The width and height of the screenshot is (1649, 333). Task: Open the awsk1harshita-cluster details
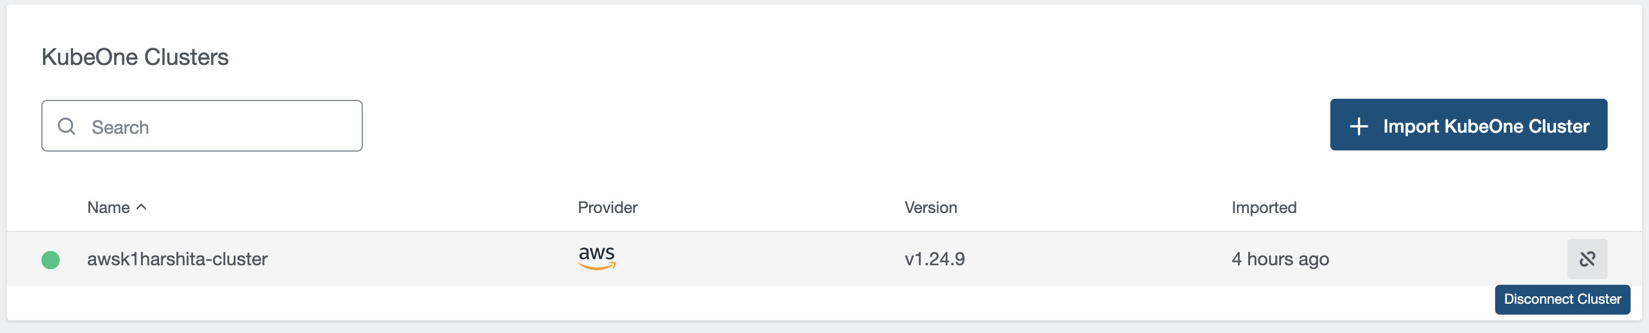pyautogui.click(x=177, y=260)
